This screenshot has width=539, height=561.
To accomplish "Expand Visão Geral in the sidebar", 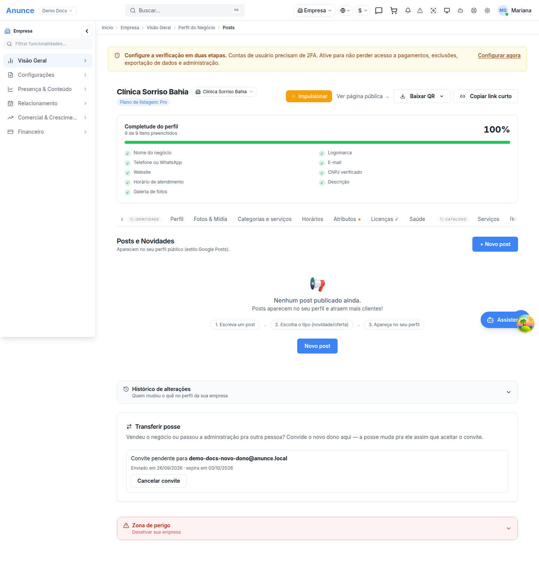I will pyautogui.click(x=48, y=61).
